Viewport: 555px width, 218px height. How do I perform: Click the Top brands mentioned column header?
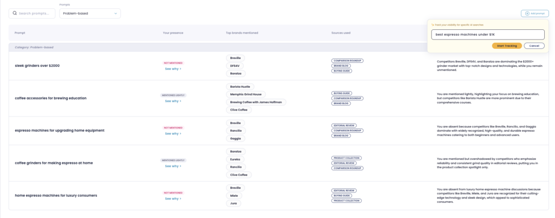click(x=242, y=33)
